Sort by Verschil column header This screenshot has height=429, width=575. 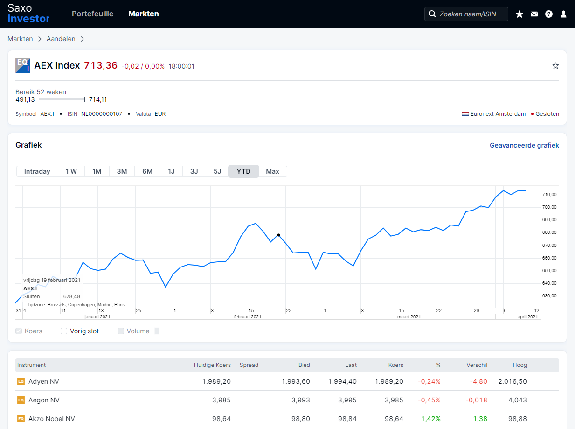[477, 365]
